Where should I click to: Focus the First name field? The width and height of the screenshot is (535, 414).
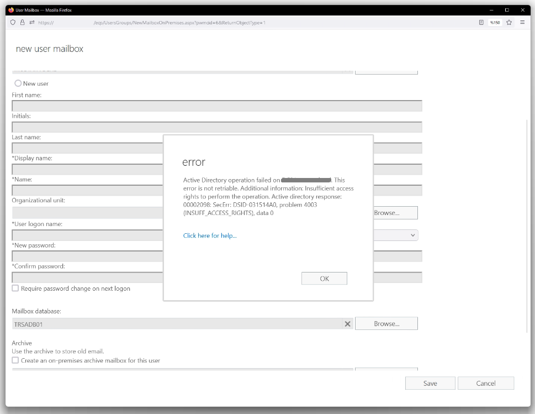[217, 106]
